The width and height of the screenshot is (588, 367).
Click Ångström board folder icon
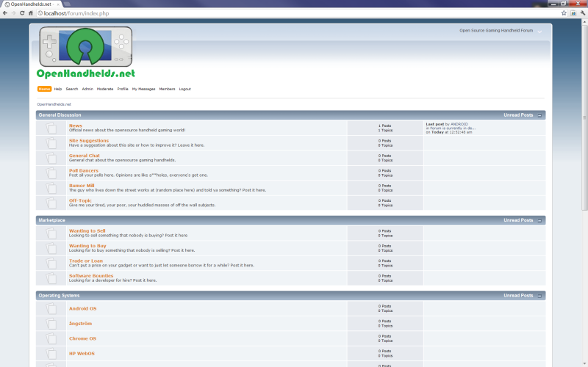[x=51, y=324]
